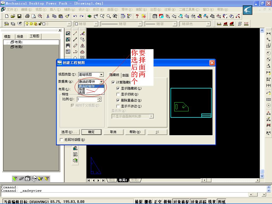Click the Print icon
Screen dimensions: 272x204
pyautogui.click(x=27, y=16)
